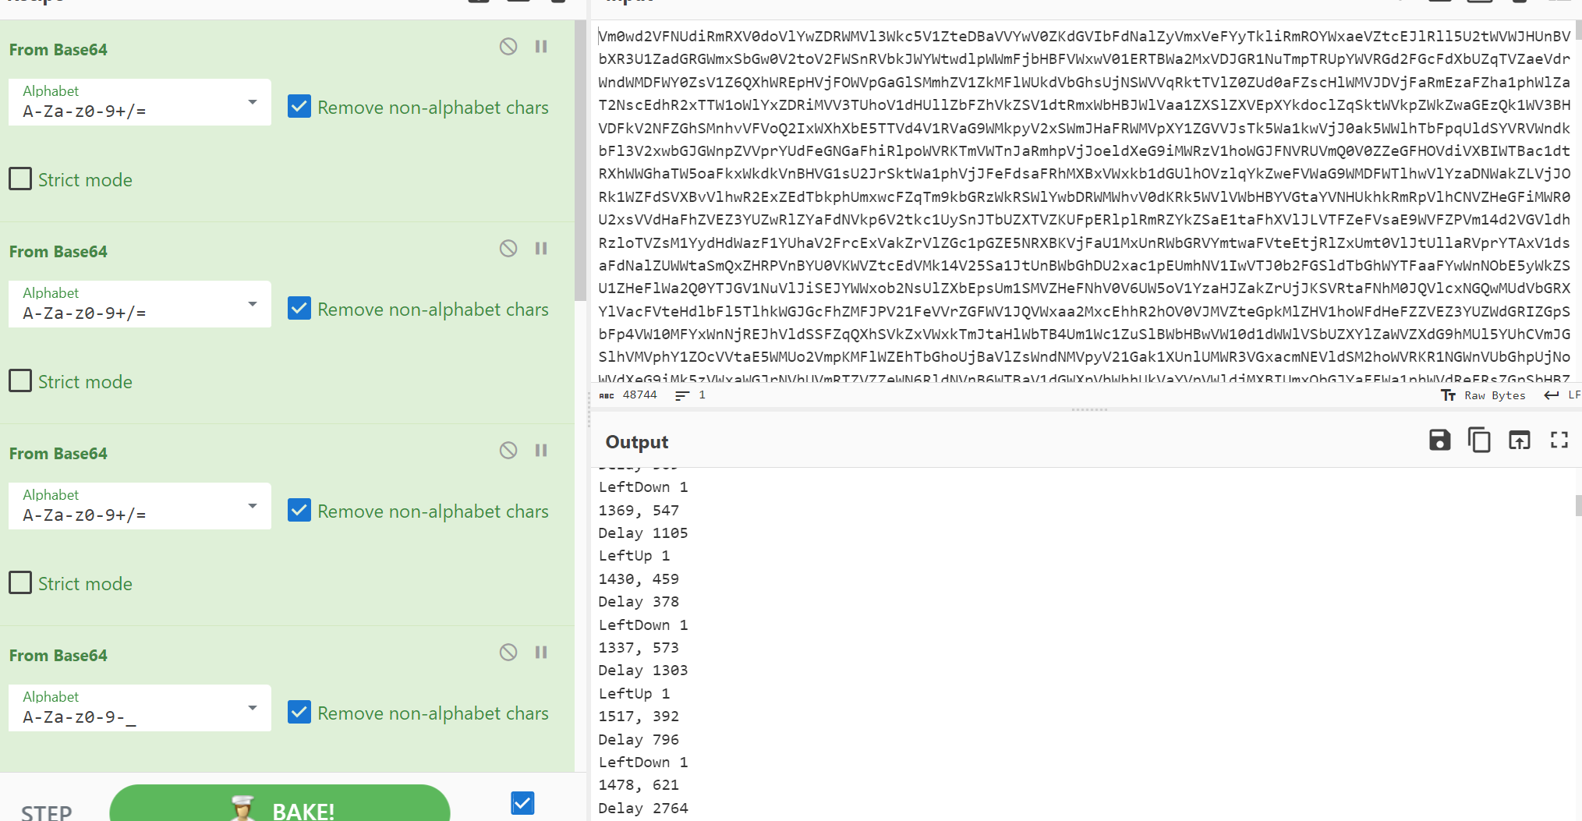Disable the first From Base64 operation
The image size is (1582, 821).
(508, 47)
